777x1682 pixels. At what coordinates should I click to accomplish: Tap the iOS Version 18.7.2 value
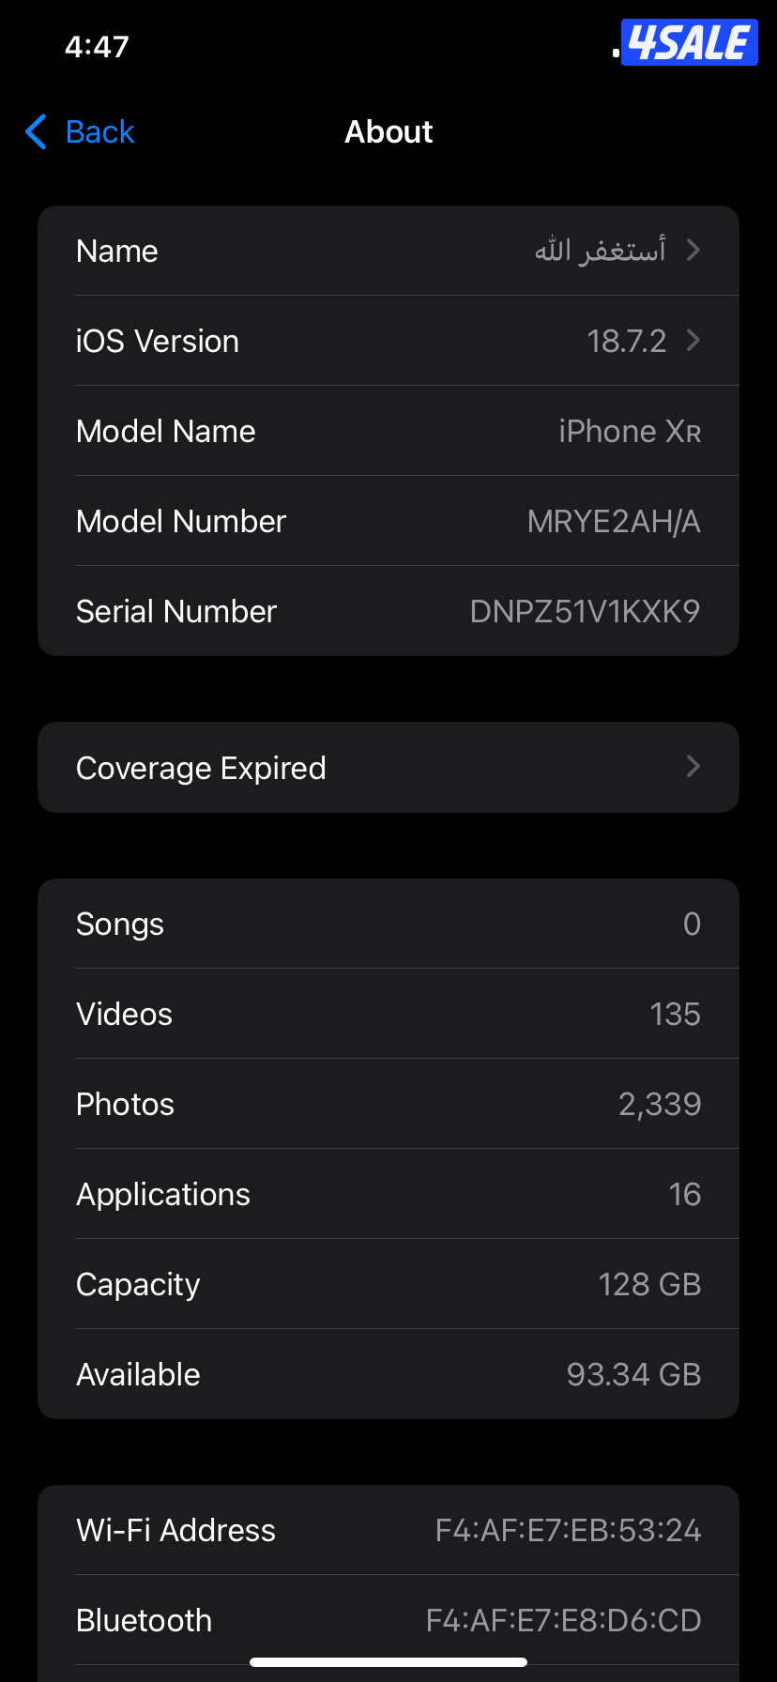point(626,341)
